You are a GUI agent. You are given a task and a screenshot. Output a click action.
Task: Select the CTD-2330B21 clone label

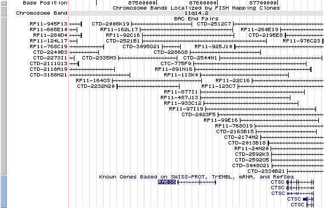pos(266,171)
